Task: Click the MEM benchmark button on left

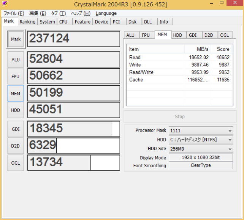Action: [x=16, y=93]
